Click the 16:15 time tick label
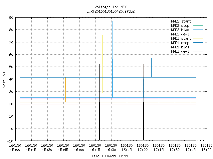The width and height of the screenshot is (213, 159). click(95, 150)
